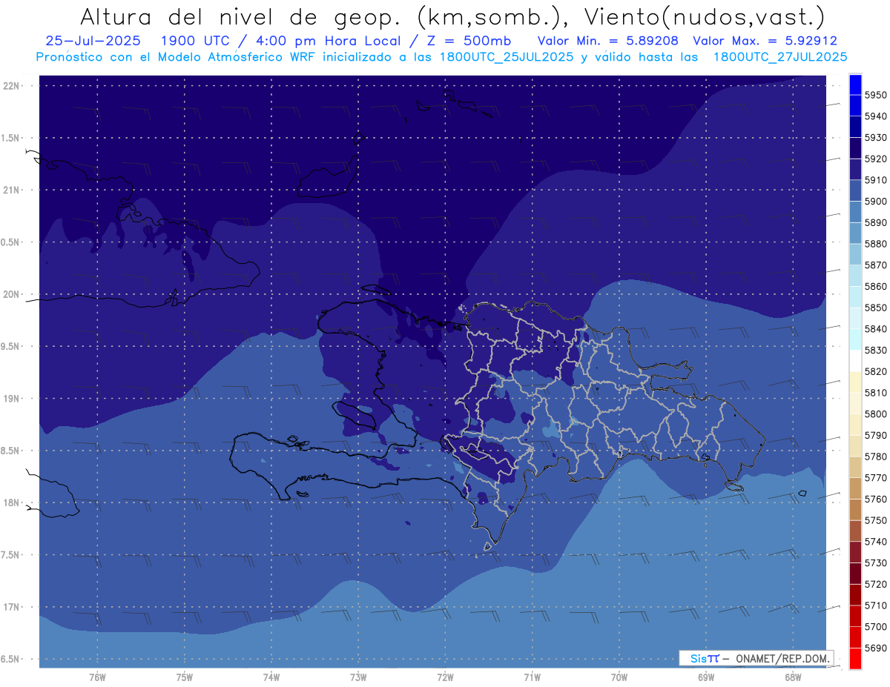Pick the colorbar swatch between 5760 and 5770

[855, 488]
